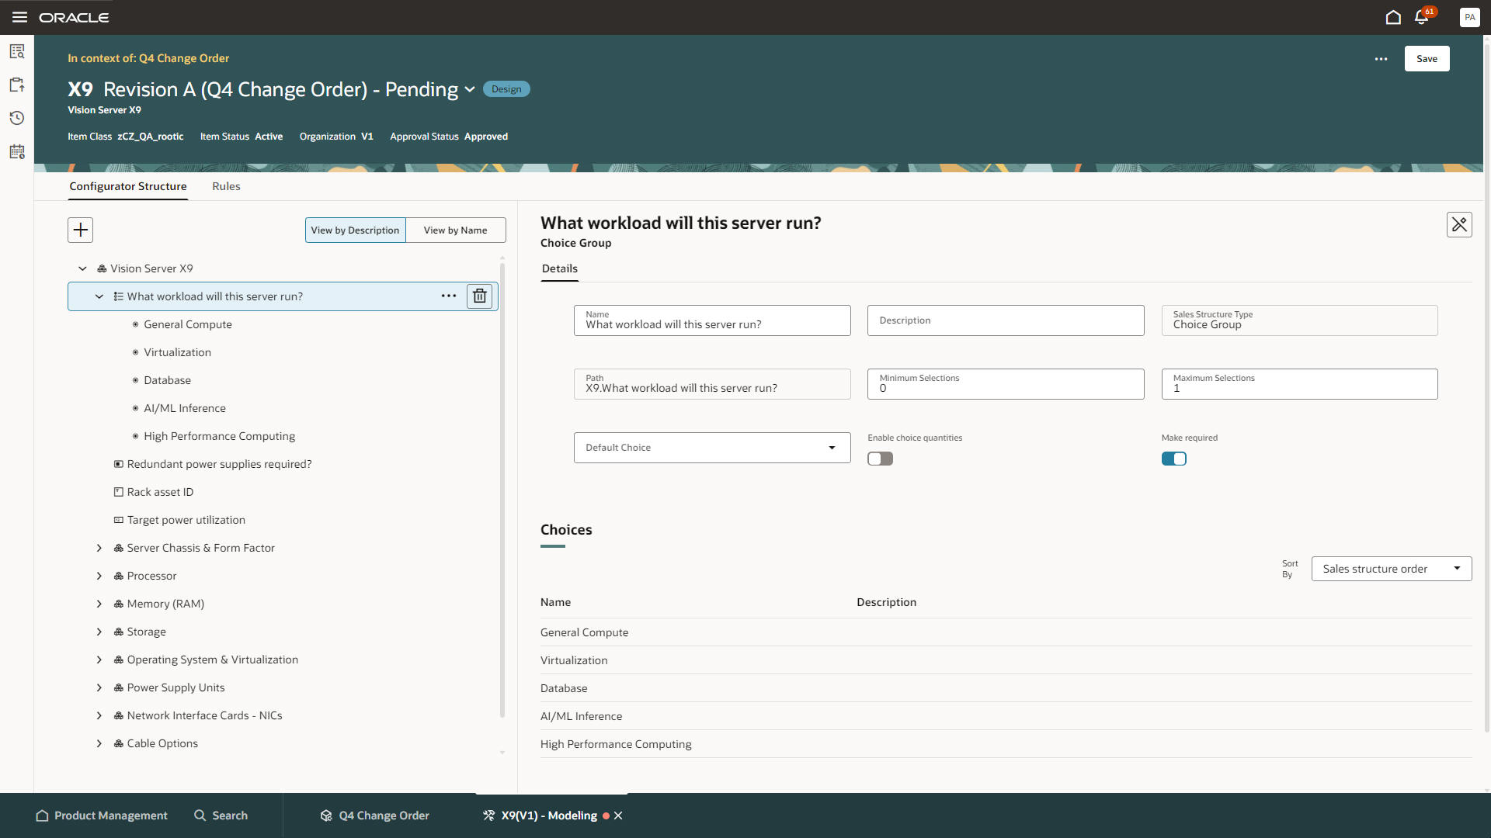Open the history clock icon in the left sidebar
This screenshot has height=838, width=1491.
click(17, 118)
